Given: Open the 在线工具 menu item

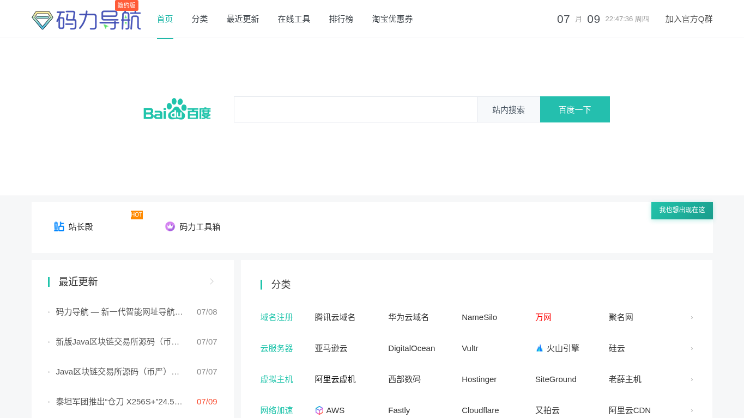Looking at the screenshot, I should pyautogui.click(x=294, y=19).
